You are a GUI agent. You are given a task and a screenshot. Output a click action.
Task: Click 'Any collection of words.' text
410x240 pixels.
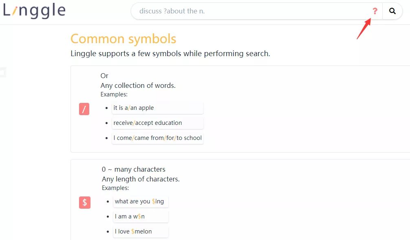pos(138,85)
